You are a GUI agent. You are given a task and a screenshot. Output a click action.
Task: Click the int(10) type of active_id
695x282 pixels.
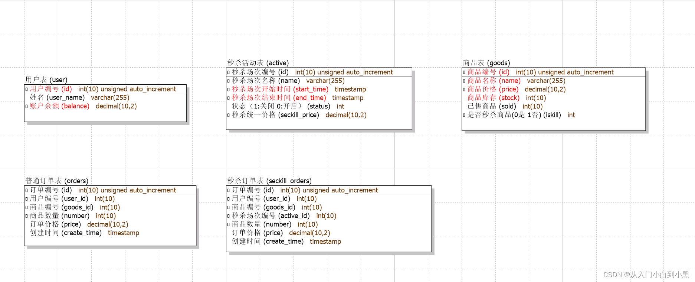(326, 216)
